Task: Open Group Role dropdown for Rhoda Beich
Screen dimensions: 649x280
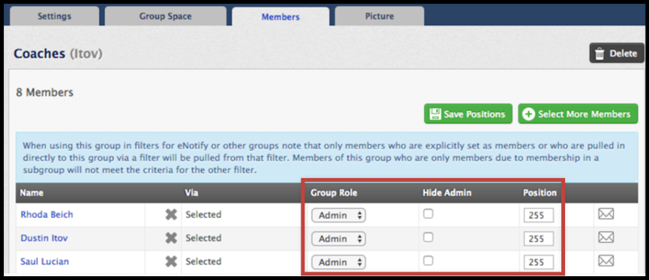Action: point(338,215)
